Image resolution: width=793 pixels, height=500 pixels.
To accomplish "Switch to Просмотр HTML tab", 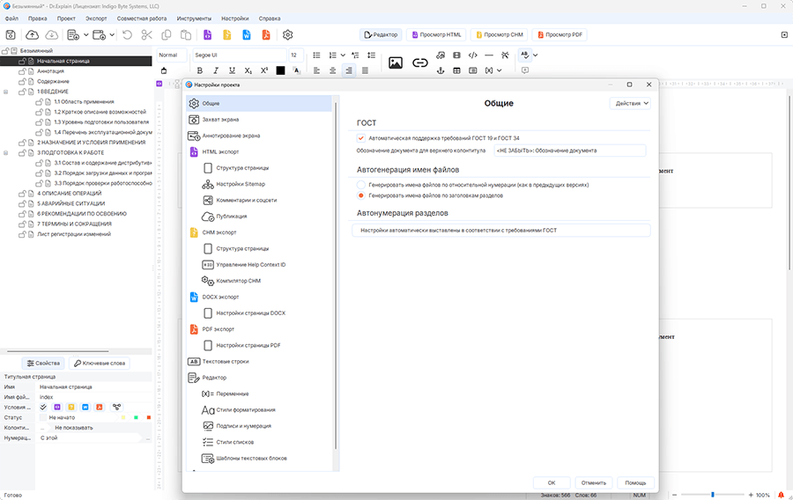I will (x=436, y=35).
